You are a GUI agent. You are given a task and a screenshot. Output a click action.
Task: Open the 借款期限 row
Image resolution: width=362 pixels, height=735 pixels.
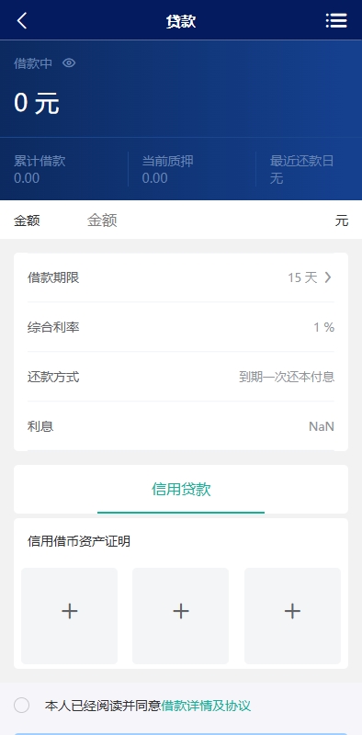click(x=181, y=277)
